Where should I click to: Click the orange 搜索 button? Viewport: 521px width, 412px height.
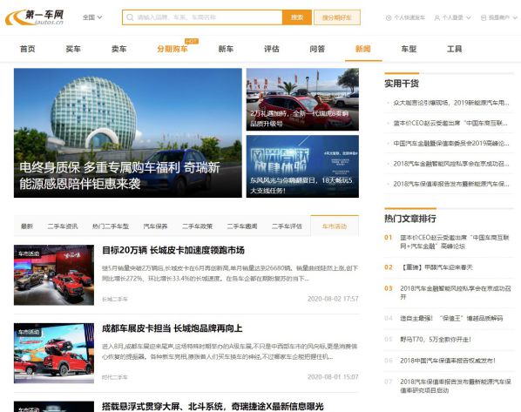pos(297,17)
